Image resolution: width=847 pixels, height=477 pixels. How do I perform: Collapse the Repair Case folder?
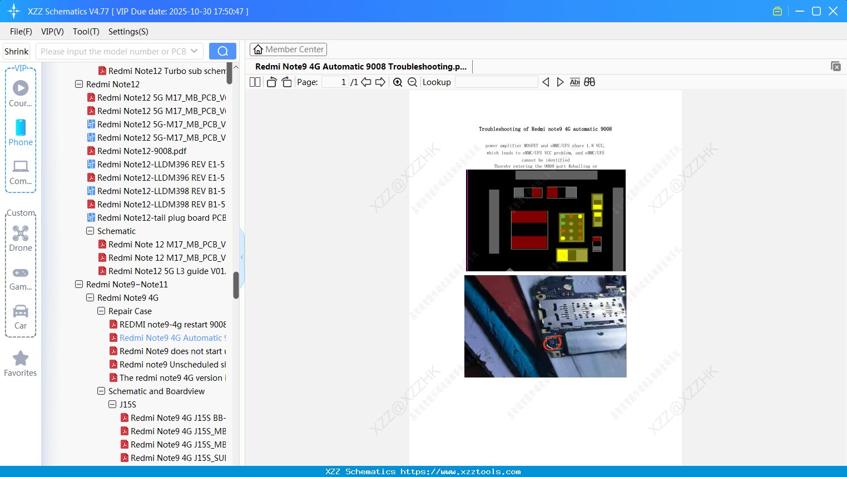[101, 311]
